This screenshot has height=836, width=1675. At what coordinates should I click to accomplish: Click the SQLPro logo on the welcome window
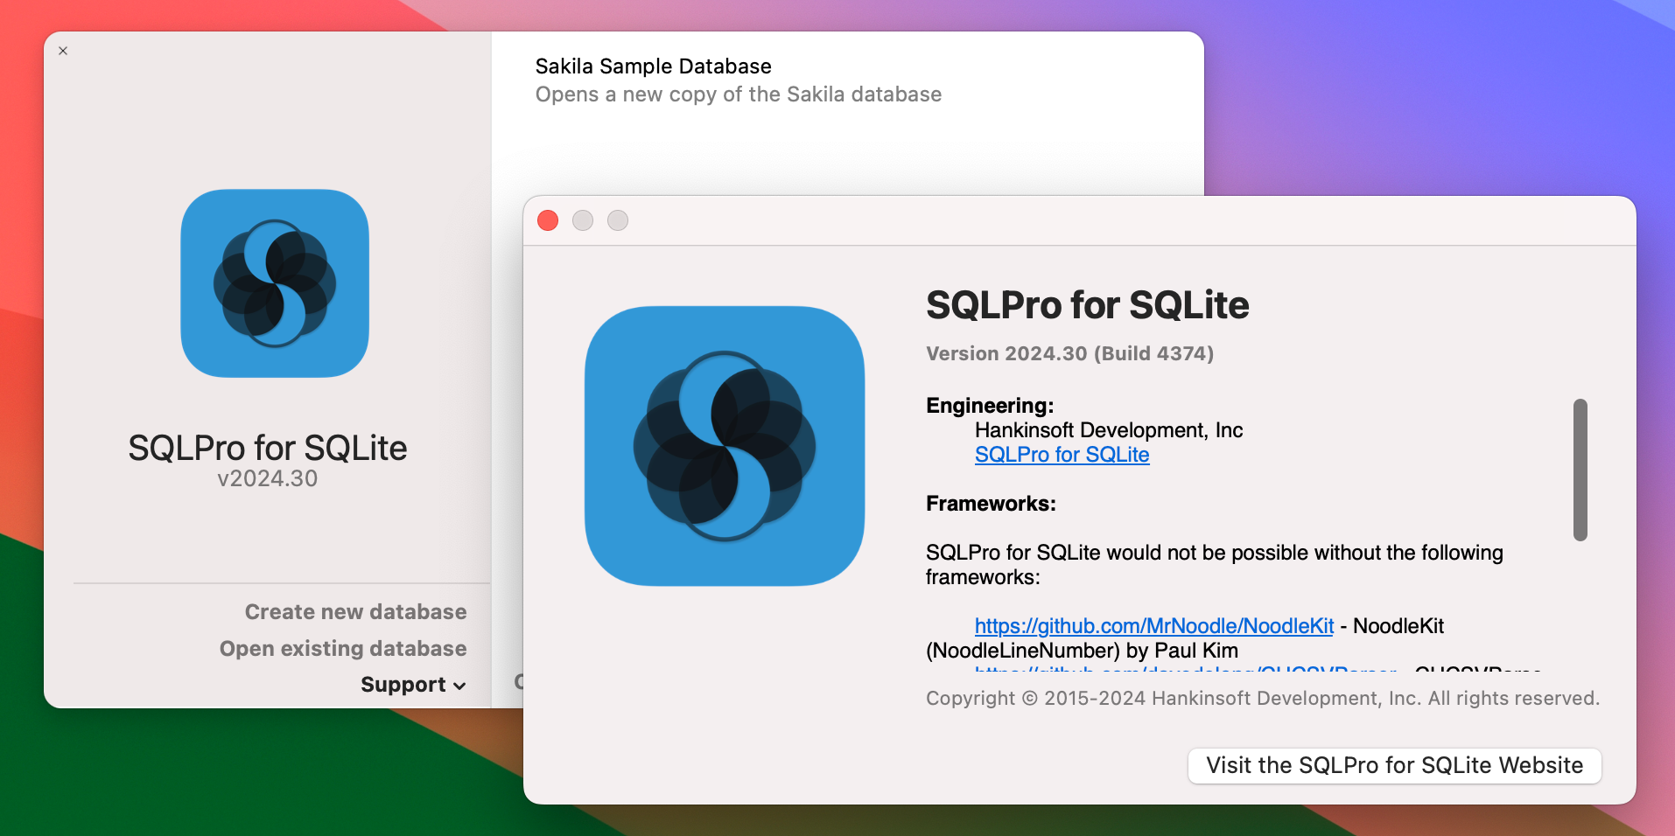(x=274, y=284)
